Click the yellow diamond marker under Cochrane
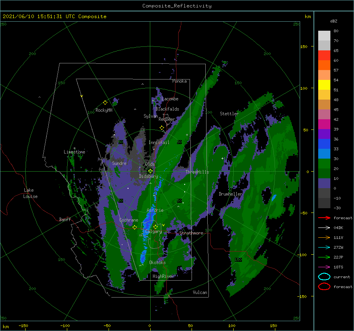The image size is (354, 331). click(135, 227)
